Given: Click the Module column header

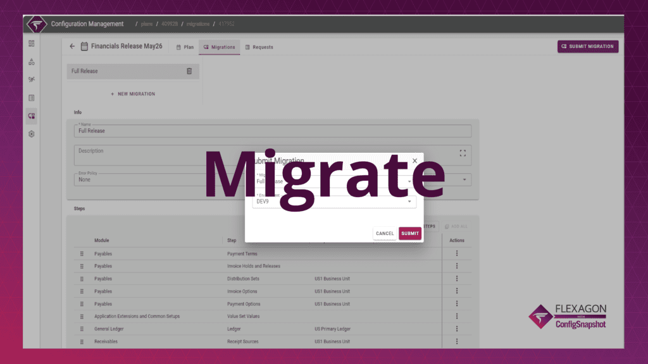Looking at the screenshot, I should tap(102, 240).
